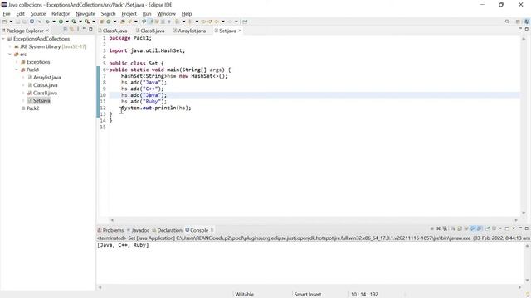This screenshot has height=298, width=531.
Task: Click Collapse All in Package Explorer
Action: point(65,30)
